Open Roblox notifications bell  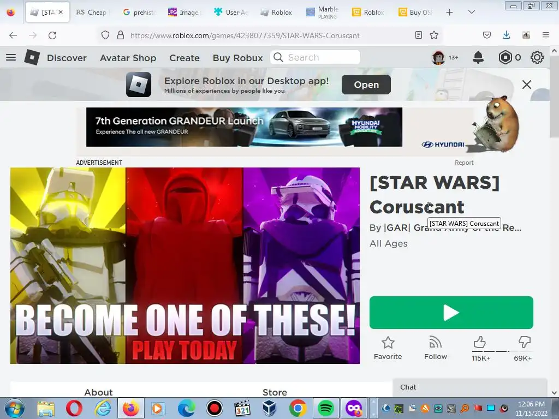coord(478,57)
